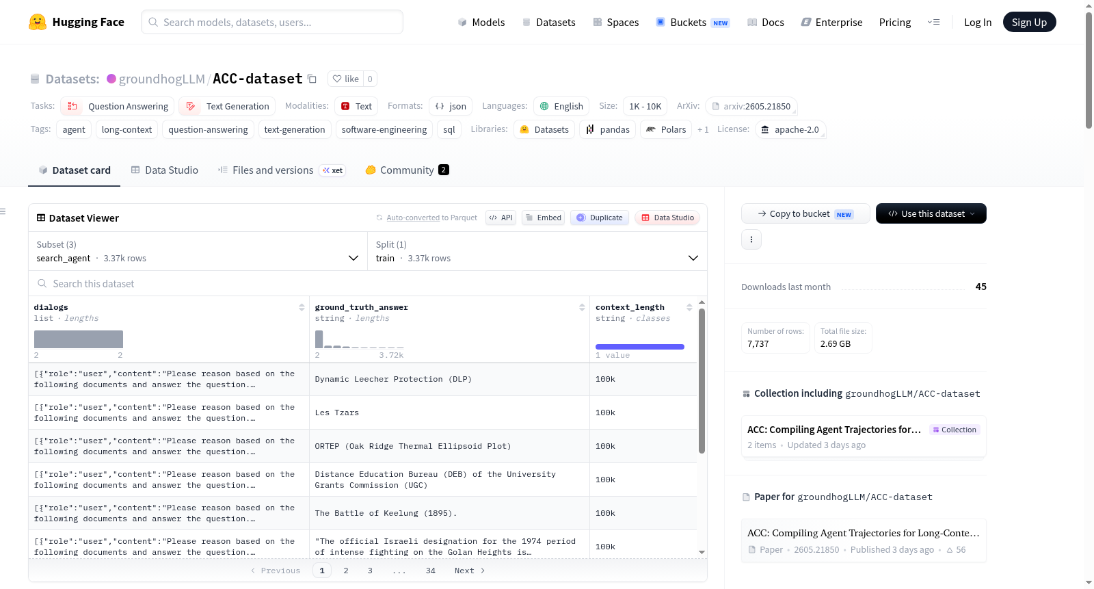
Task: Click the English language tag
Action: click(x=561, y=106)
